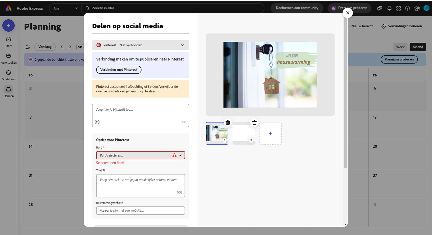Click the Bestemmingswebsite input field
The height and width of the screenshot is (235, 432).
tap(140, 211)
